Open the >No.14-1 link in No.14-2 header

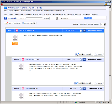coord(29,60)
